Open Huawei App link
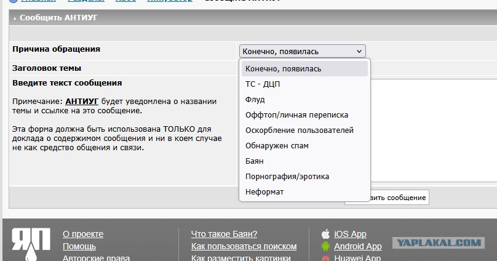The width and height of the screenshot is (497, 261). coord(357,258)
